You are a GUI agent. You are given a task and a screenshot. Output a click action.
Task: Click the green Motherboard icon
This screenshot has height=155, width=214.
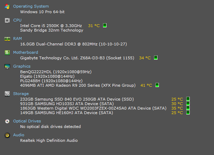[7, 53]
